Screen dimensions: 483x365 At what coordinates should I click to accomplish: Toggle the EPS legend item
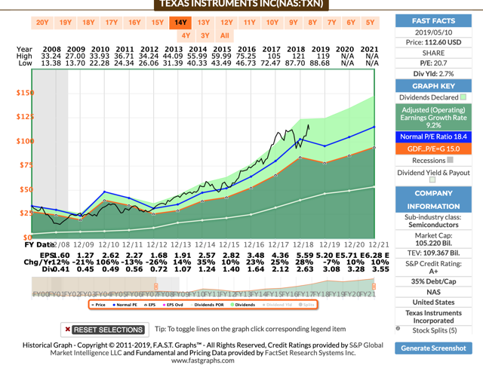tap(149, 305)
